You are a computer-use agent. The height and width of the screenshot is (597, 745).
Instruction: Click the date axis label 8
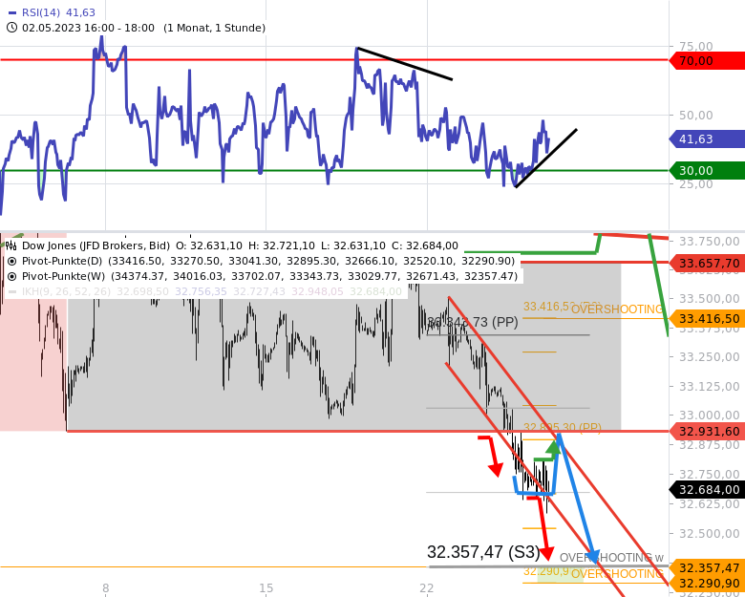point(105,588)
